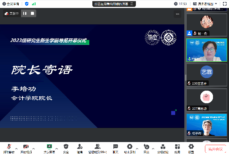Open the Meeting Details menu at top left
The width and height of the screenshot is (229, 155).
tap(11, 4)
